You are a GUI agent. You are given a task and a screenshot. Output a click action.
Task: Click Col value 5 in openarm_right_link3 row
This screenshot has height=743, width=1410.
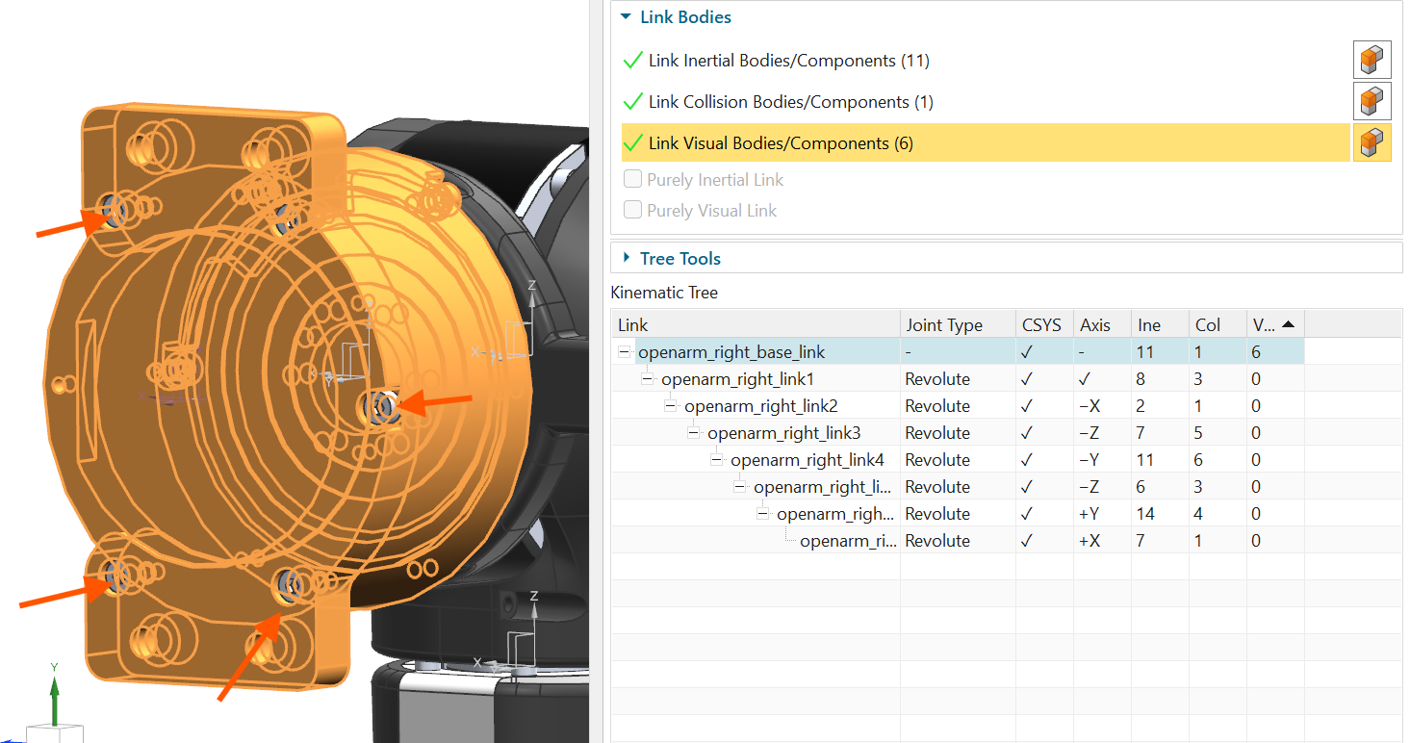pyautogui.click(x=1198, y=433)
